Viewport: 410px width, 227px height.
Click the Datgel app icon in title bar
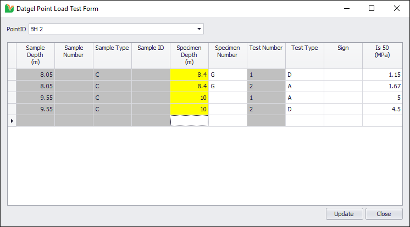[9, 9]
